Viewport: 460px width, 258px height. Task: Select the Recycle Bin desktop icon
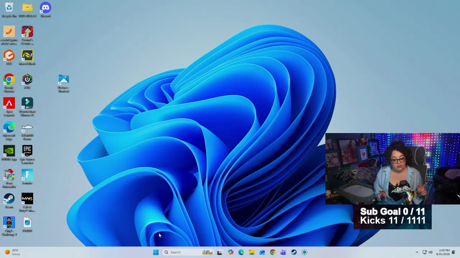9,10
